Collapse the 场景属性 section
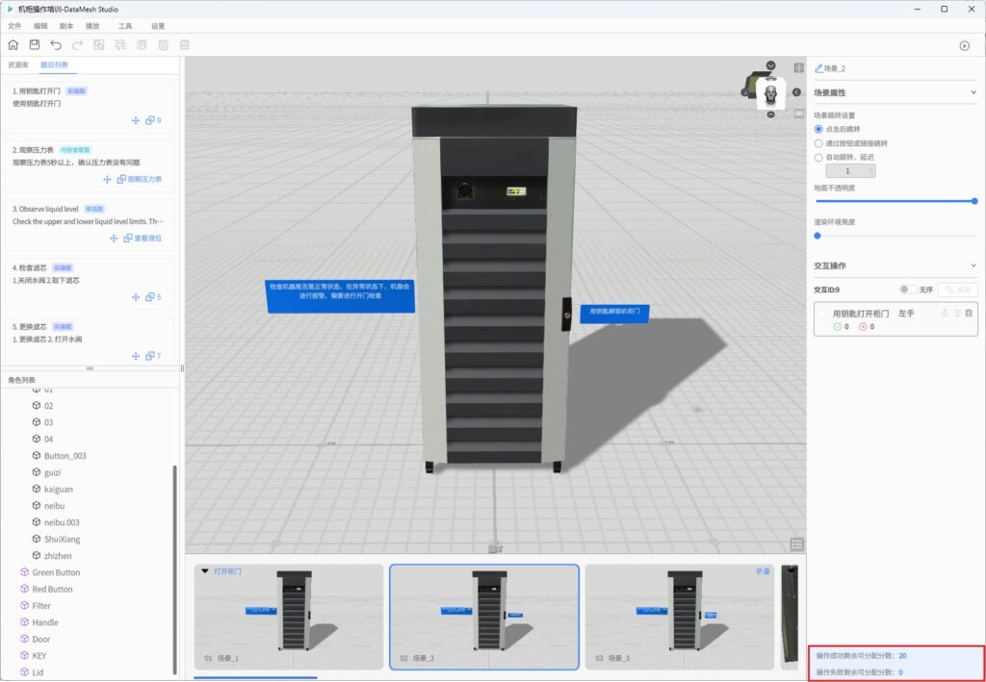The height and width of the screenshot is (682, 986). 973,93
